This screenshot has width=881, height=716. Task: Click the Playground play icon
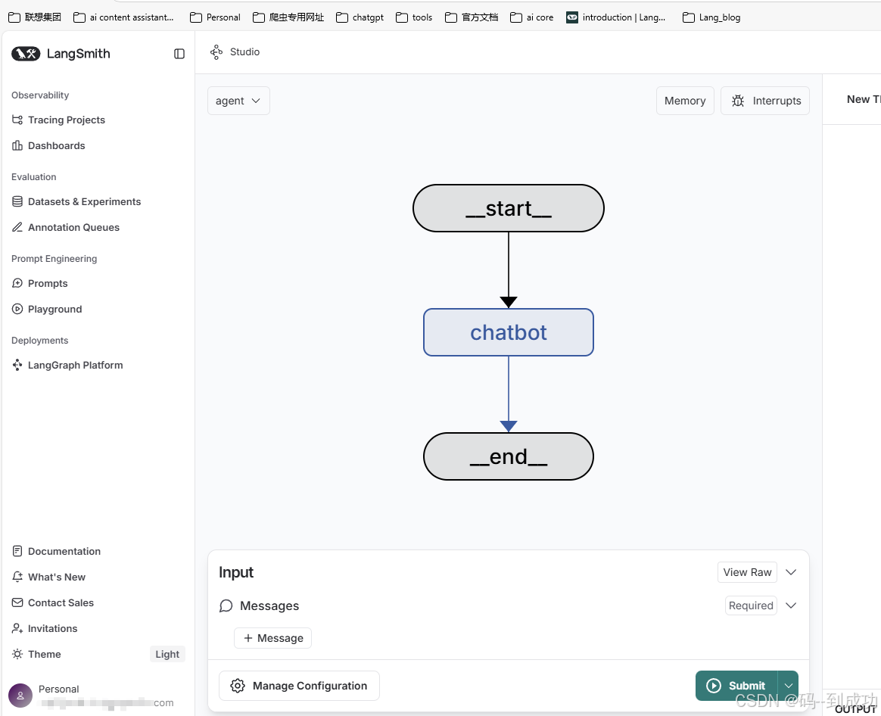coord(17,309)
